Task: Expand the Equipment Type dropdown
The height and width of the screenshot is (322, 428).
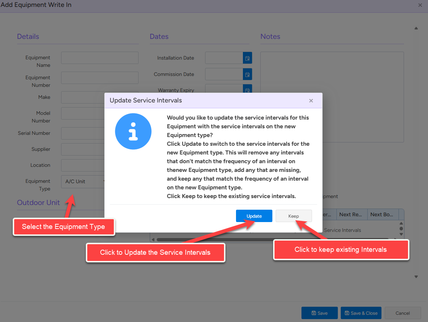Action: click(x=84, y=182)
